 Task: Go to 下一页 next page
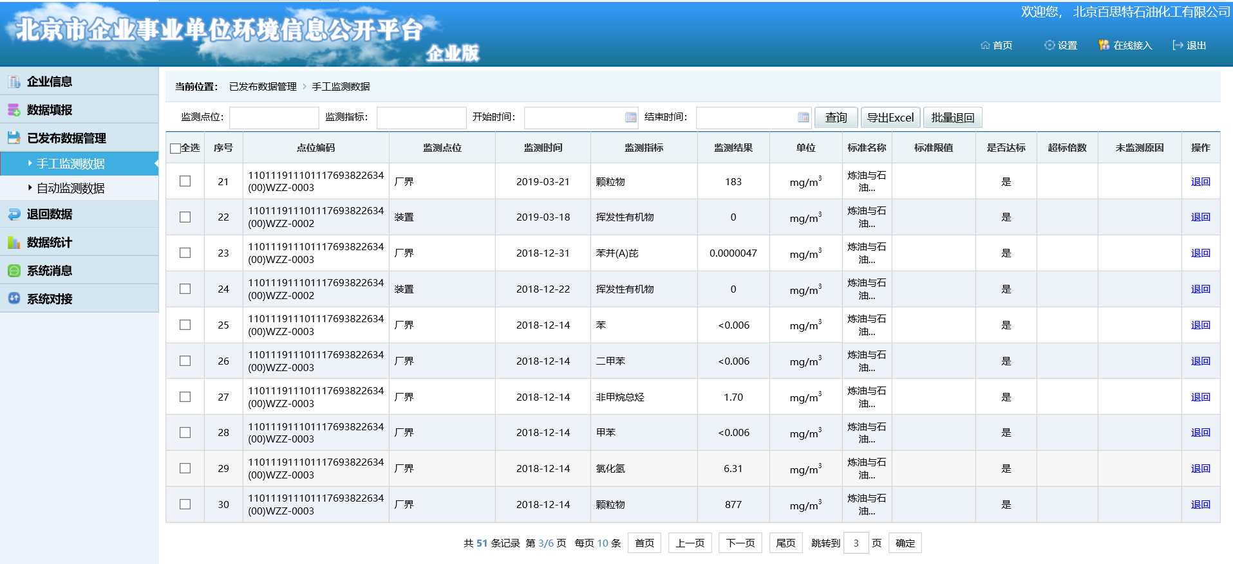pos(740,543)
